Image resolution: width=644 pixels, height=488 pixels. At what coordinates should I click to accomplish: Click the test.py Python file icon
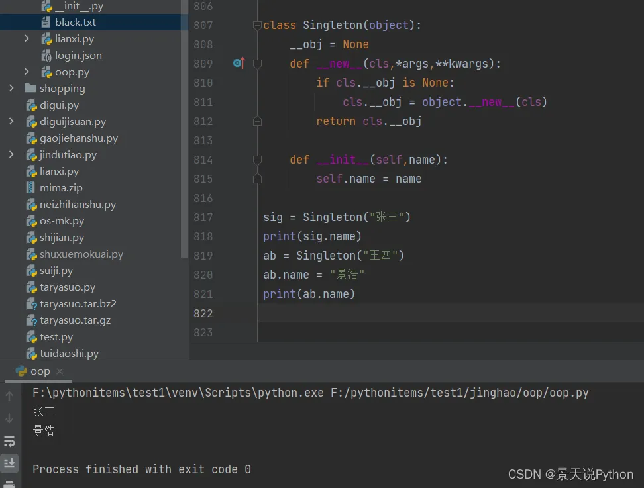[x=31, y=337]
